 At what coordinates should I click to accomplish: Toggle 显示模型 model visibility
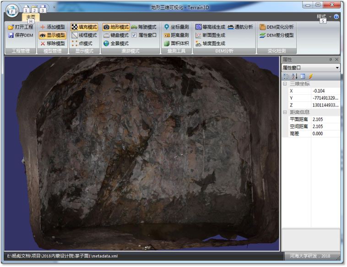tap(53, 35)
